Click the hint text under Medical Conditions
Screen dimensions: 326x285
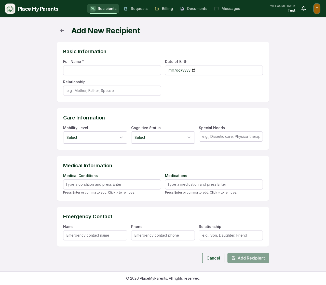click(99, 193)
